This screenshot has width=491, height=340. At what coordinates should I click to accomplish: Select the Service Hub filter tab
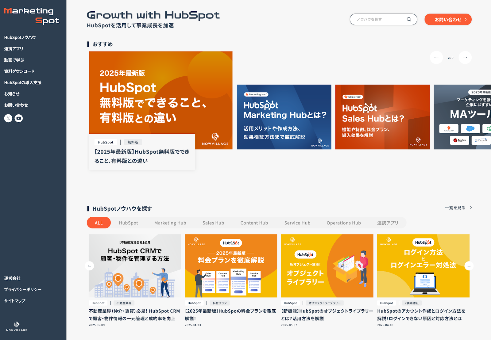pyautogui.click(x=297, y=223)
